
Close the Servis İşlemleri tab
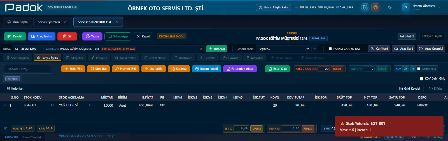[x=65, y=22]
